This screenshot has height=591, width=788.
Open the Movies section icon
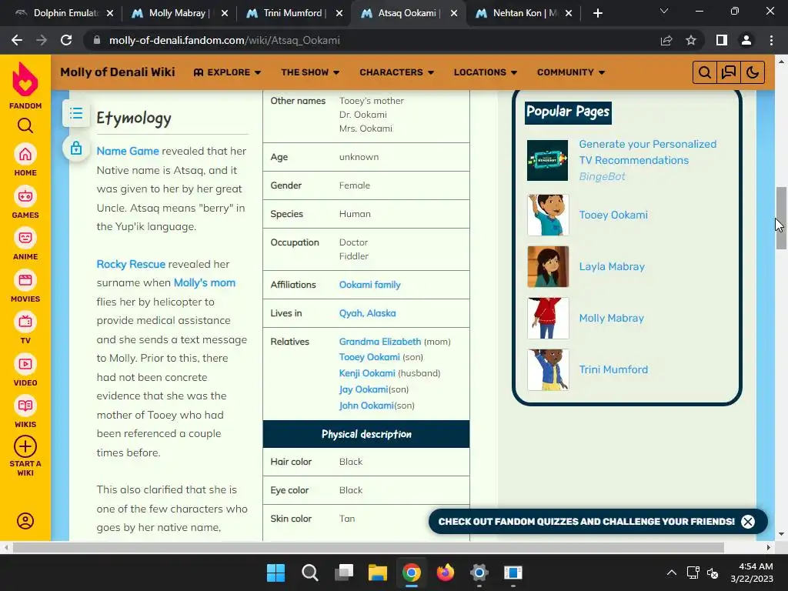click(25, 280)
